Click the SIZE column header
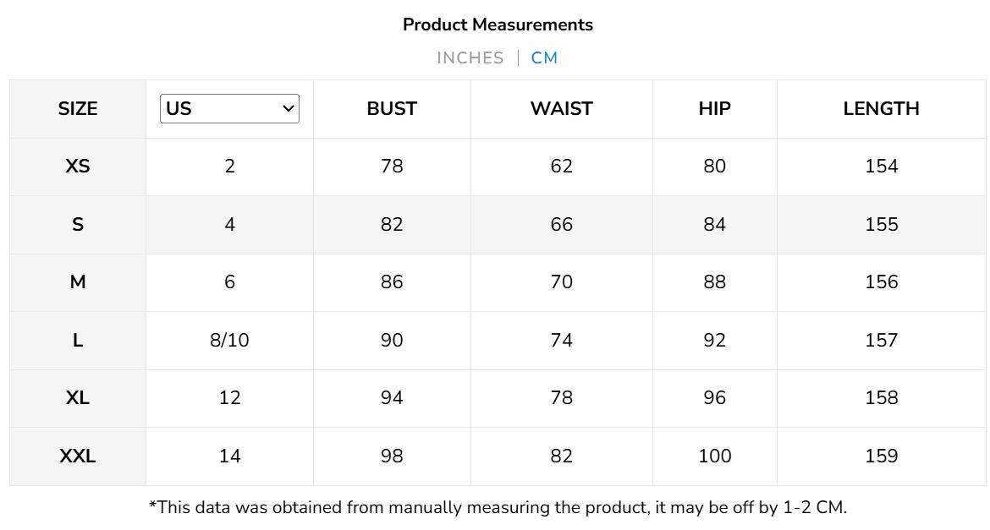Viewport: 990px width, 530px height. (x=78, y=109)
